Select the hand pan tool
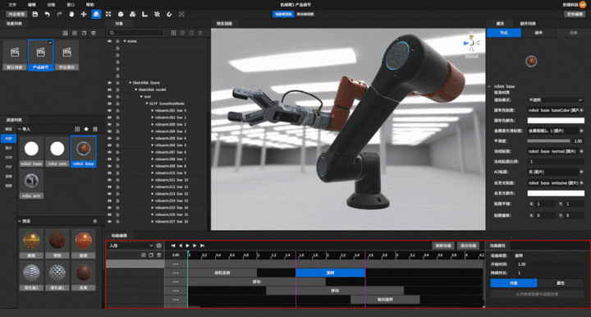This screenshot has height=317, width=591. coord(71,14)
